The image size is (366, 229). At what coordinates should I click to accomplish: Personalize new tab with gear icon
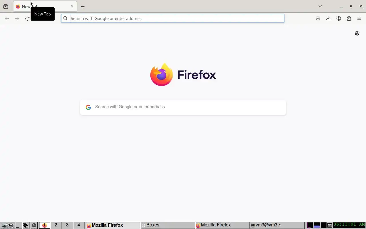coord(357,33)
